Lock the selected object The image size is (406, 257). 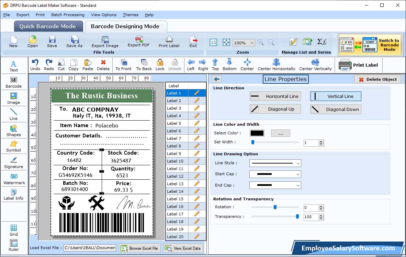click(160, 65)
